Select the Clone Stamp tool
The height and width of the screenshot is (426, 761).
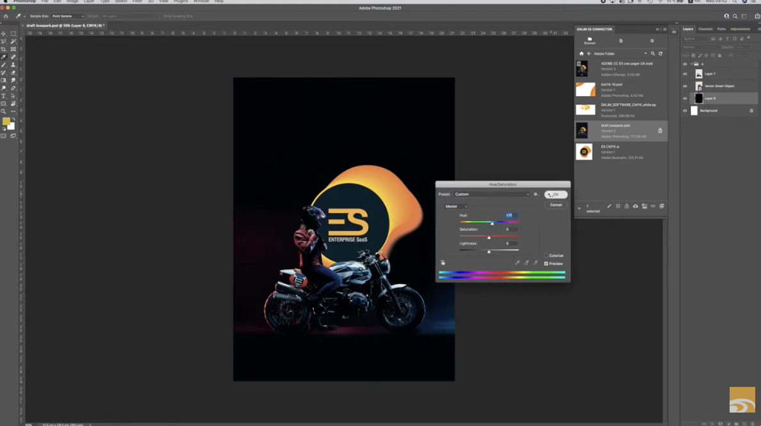coord(13,64)
